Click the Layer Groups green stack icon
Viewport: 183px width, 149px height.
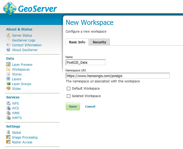(x=8, y=84)
